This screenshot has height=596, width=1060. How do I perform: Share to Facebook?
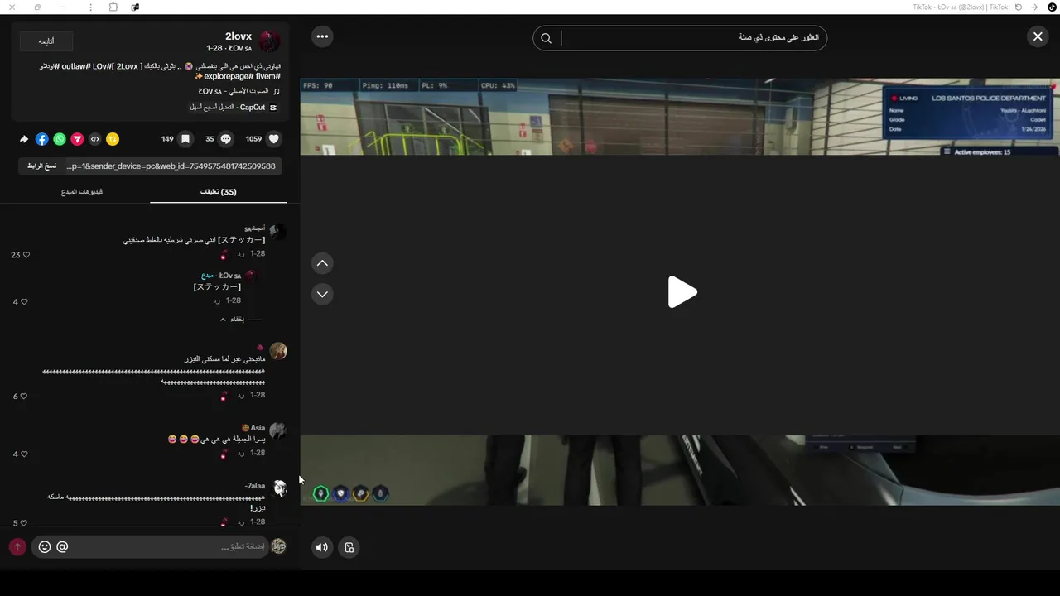[x=42, y=139]
